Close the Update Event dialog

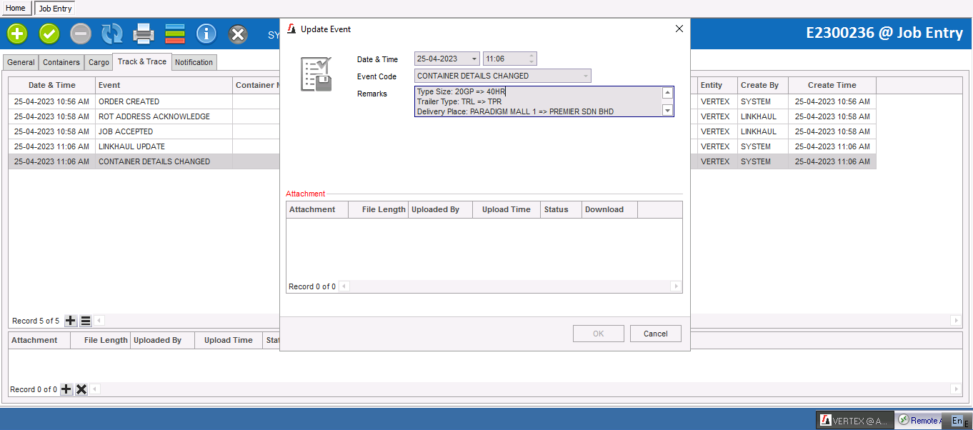point(679,29)
